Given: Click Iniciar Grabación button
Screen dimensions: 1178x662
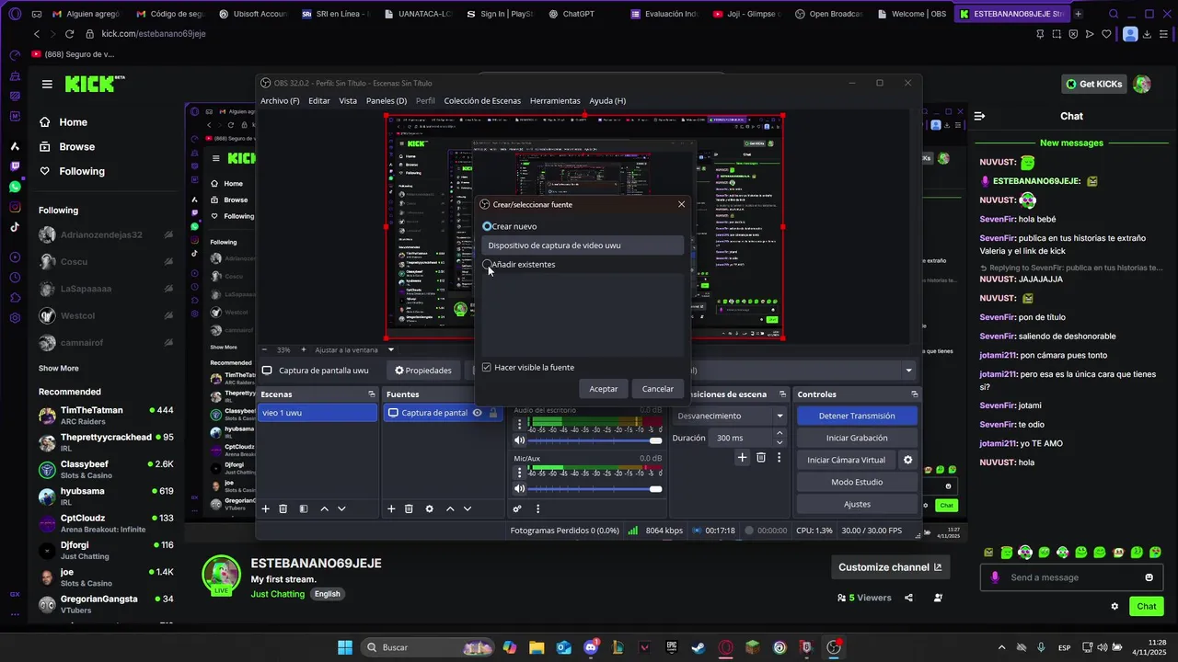Looking at the screenshot, I should point(857,438).
